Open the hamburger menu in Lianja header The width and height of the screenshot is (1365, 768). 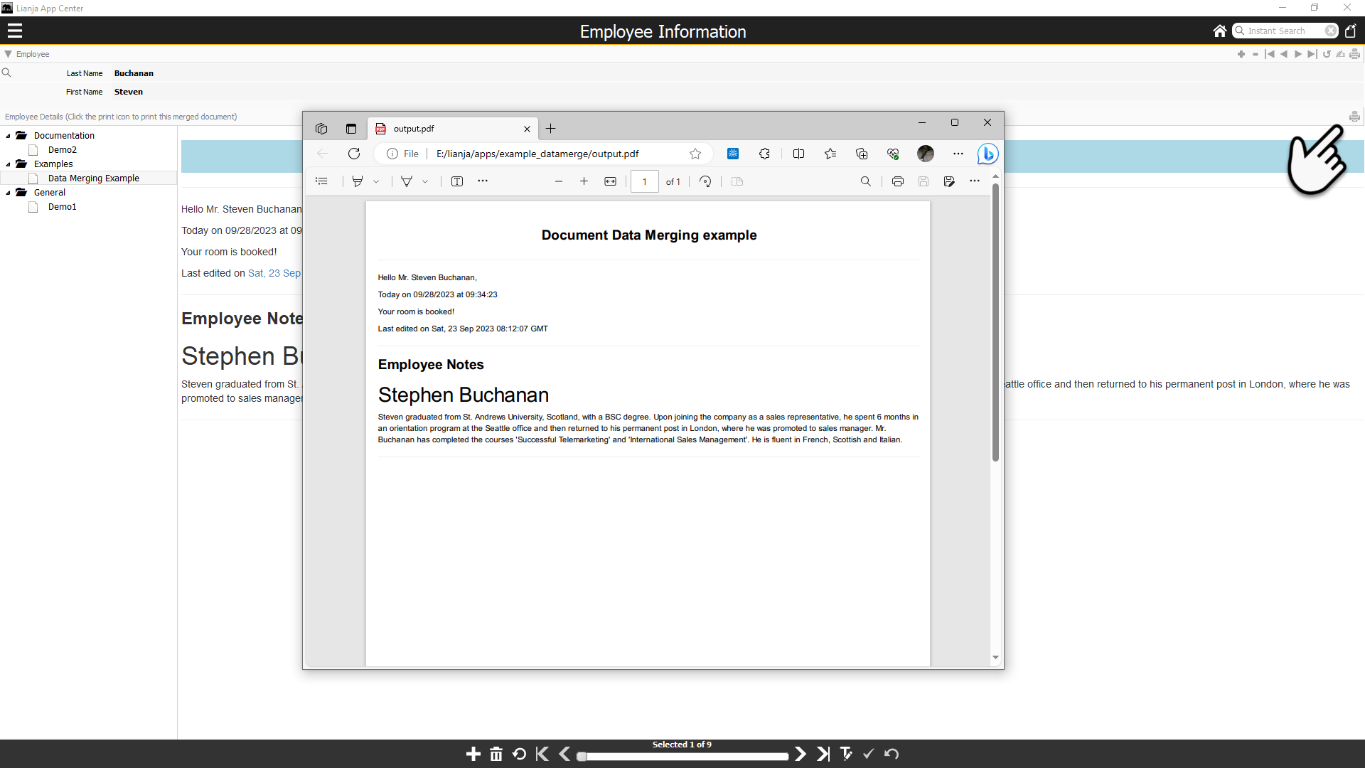[x=15, y=31]
